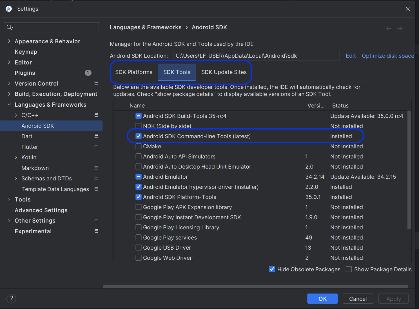The height and width of the screenshot is (309, 419).
Task: Open Advanced Settings page
Action: pyautogui.click(x=41, y=210)
